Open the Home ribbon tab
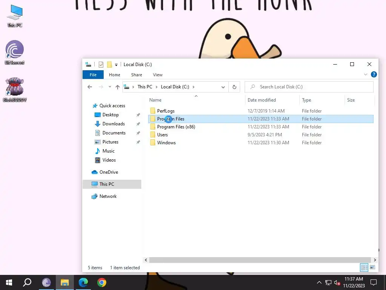 115,75
